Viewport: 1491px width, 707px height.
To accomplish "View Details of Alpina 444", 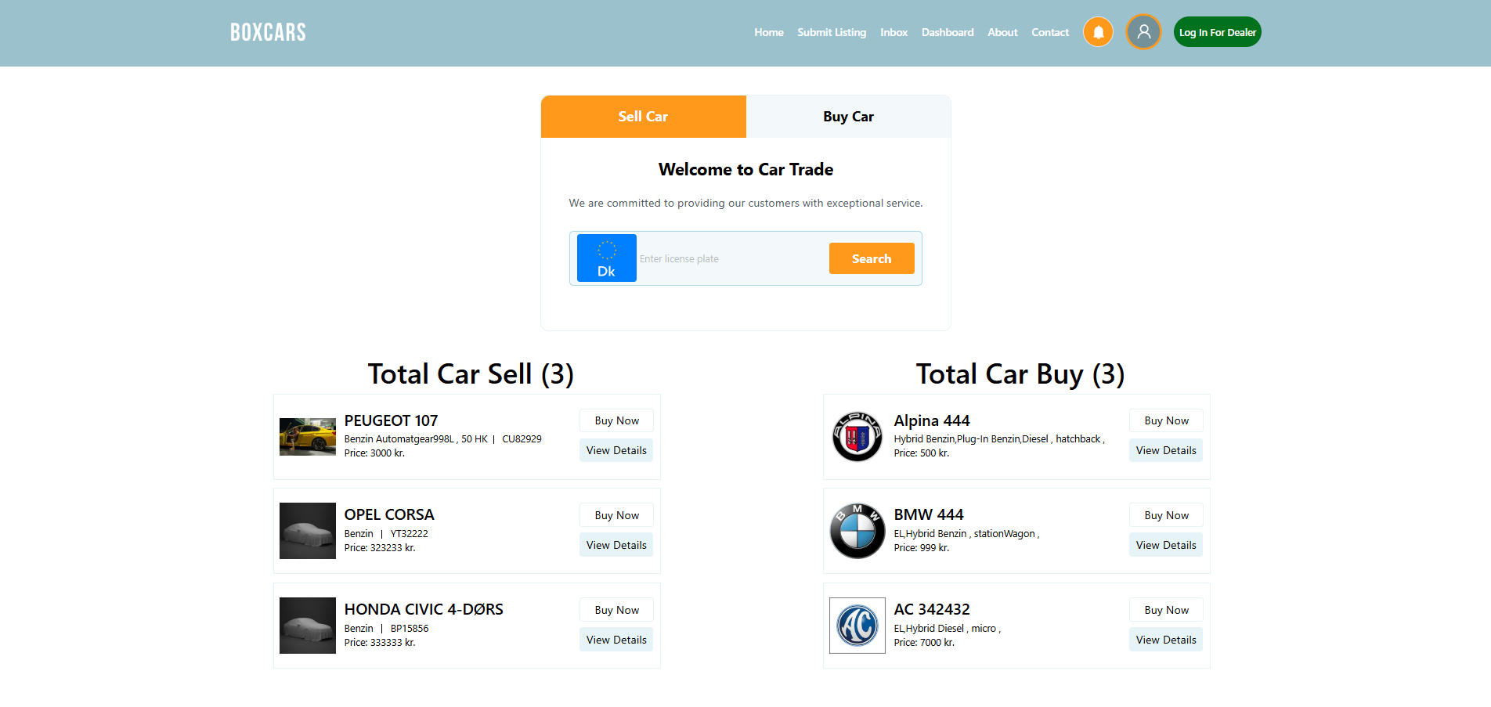I will pos(1167,450).
